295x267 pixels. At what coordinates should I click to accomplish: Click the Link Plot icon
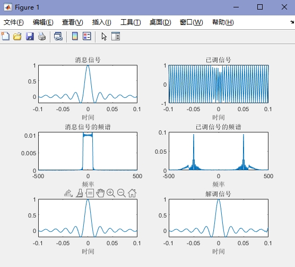coord(58,36)
